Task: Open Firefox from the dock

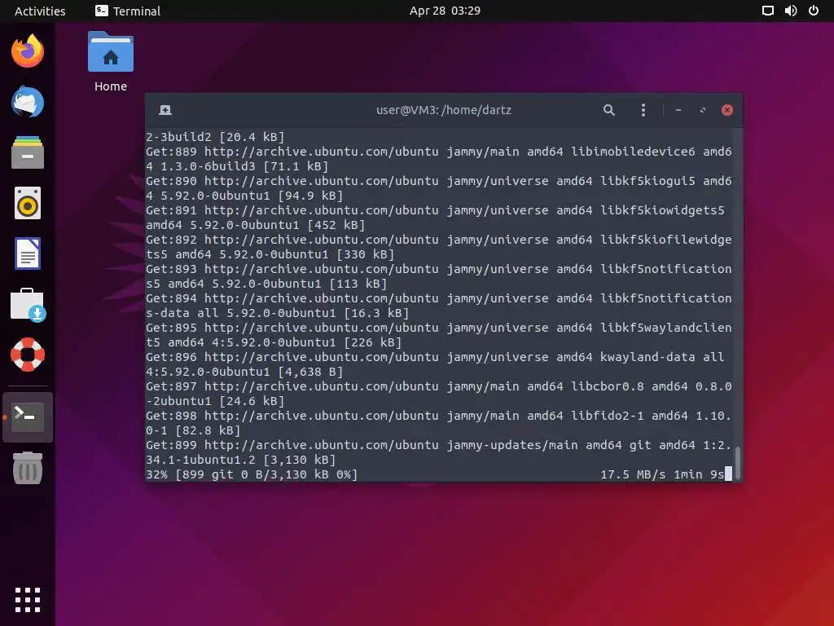Action: pos(28,51)
